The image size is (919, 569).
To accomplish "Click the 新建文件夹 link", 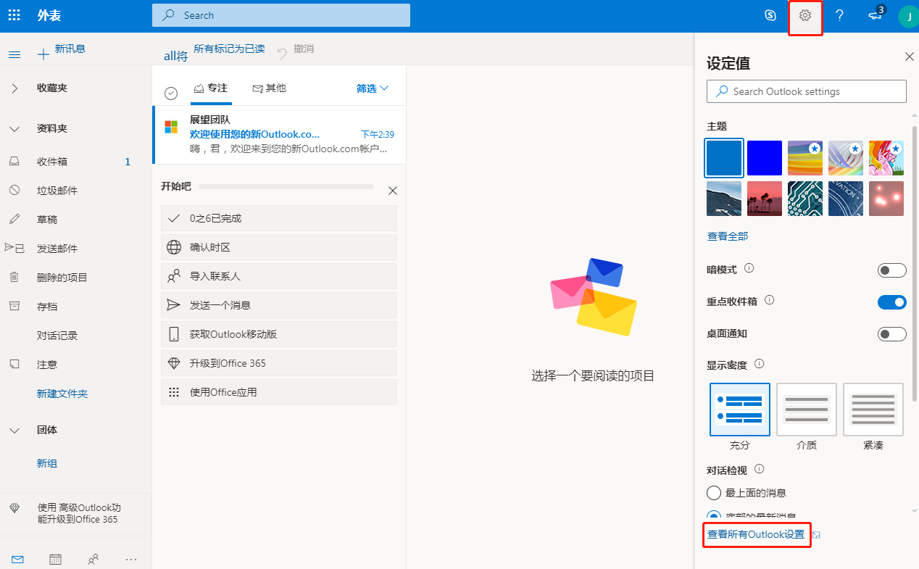I will pos(62,394).
